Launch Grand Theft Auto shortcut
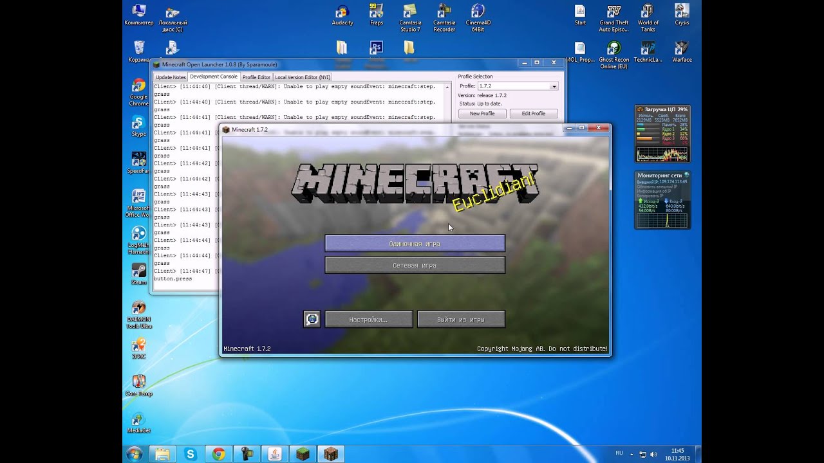The height and width of the screenshot is (463, 824). pos(614,18)
